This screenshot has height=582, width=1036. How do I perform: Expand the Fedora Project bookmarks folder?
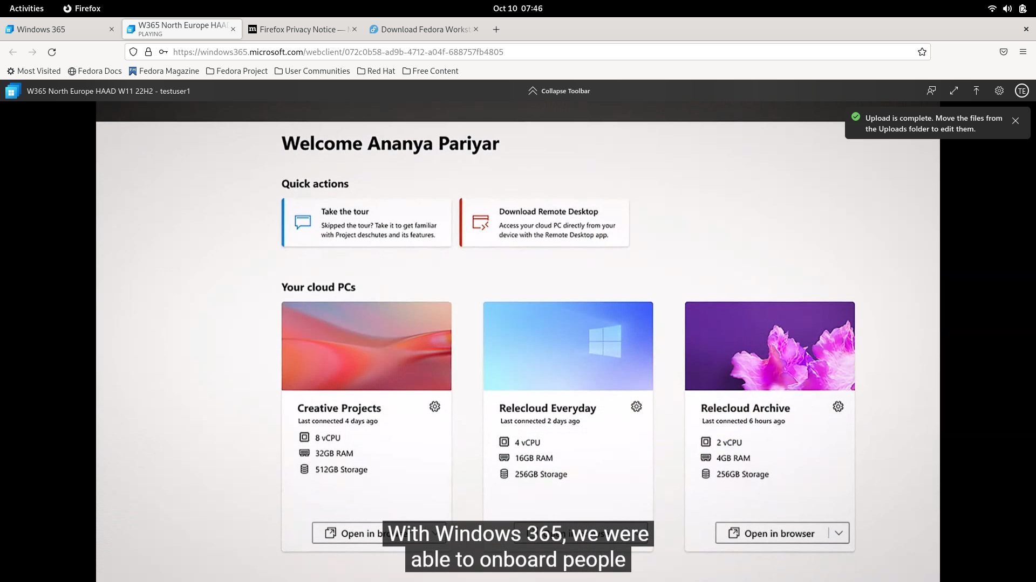[237, 71]
